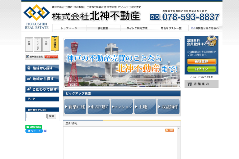239x159 pixels.
Task: Click the Hokushin Real Estate logo
Action: (37, 17)
